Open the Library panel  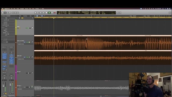(3, 13)
